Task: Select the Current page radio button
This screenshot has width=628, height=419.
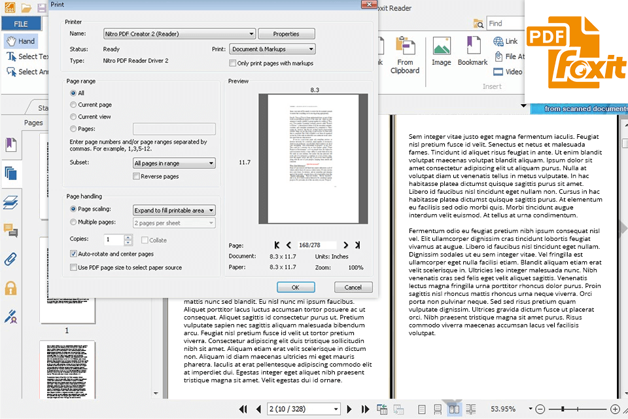Action: [x=73, y=105]
